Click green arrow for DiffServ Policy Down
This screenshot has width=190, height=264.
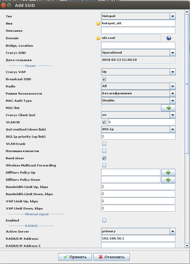(168, 180)
